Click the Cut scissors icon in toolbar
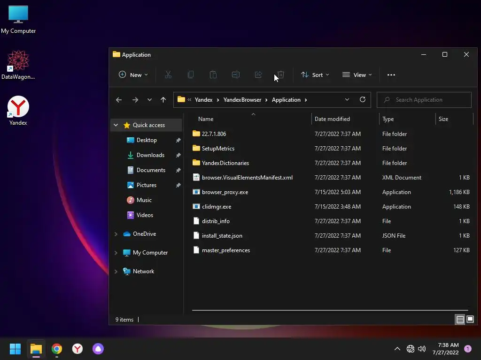481x360 pixels. (168, 75)
